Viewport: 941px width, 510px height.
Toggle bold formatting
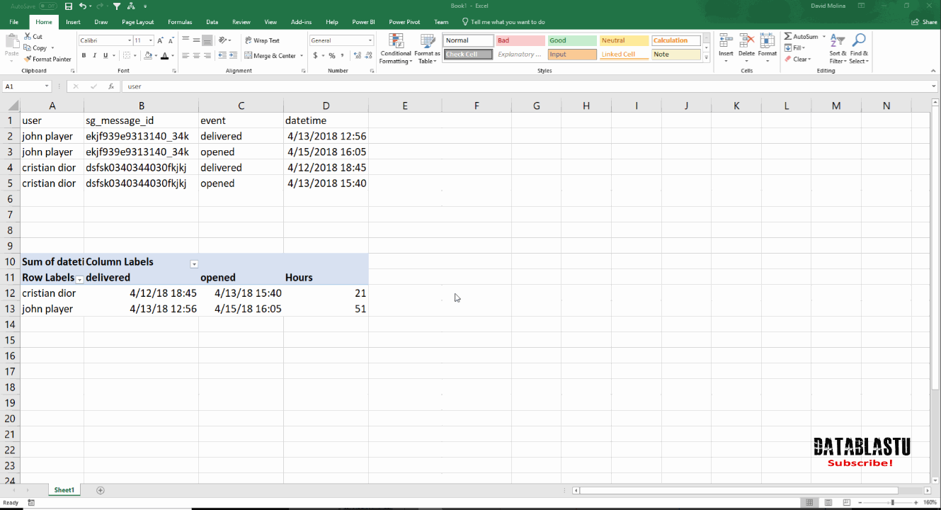click(x=84, y=55)
